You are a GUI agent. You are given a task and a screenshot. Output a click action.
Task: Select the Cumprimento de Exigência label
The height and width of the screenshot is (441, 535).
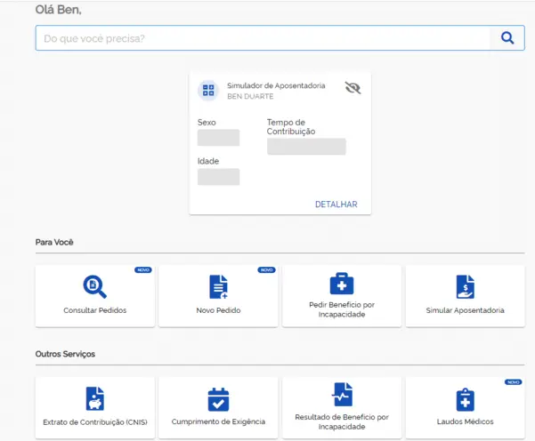(218, 421)
